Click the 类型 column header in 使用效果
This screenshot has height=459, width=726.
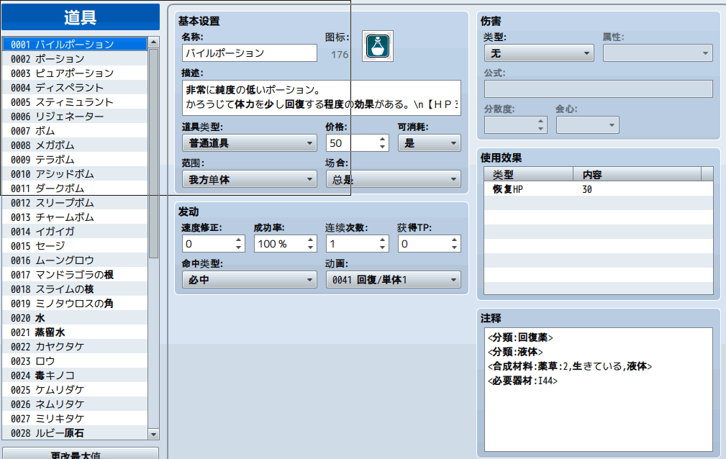[x=528, y=175]
